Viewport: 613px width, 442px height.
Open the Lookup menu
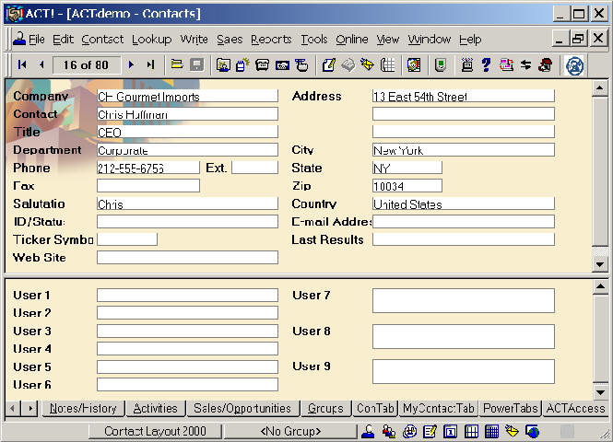pos(152,40)
